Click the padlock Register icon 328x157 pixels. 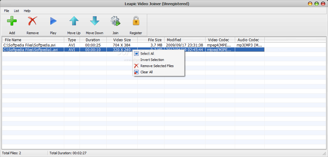pos(136,21)
